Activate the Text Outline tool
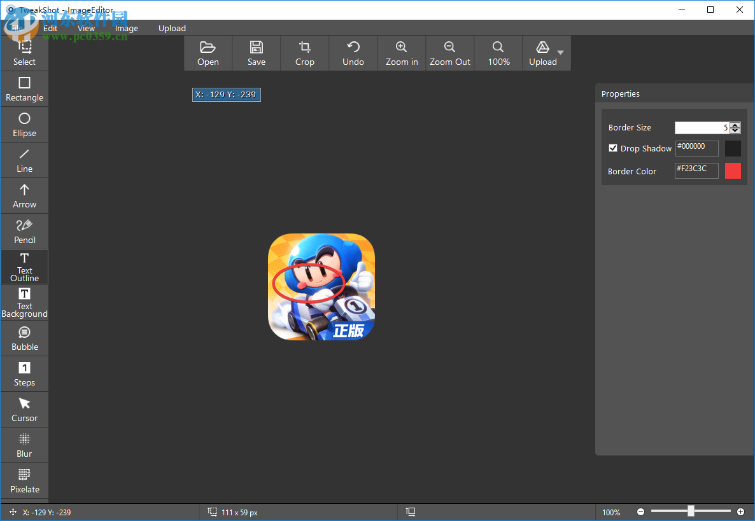The height and width of the screenshot is (521, 755). [x=24, y=267]
